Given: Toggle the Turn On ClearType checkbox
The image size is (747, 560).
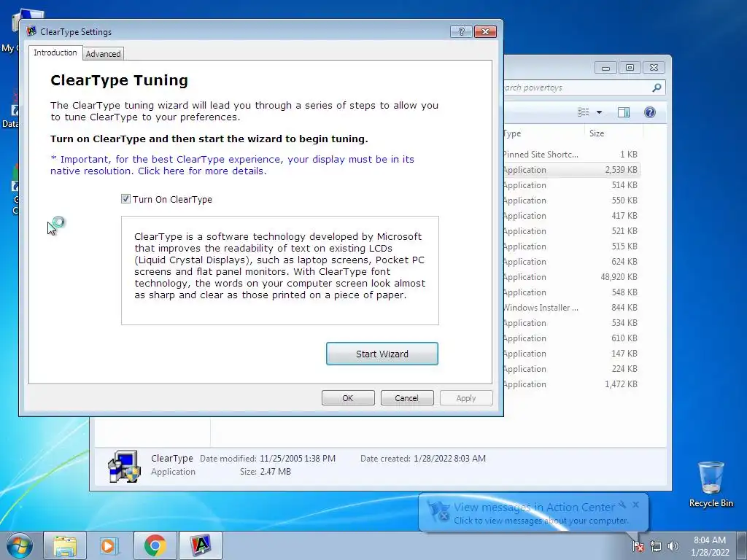Looking at the screenshot, I should click(125, 199).
